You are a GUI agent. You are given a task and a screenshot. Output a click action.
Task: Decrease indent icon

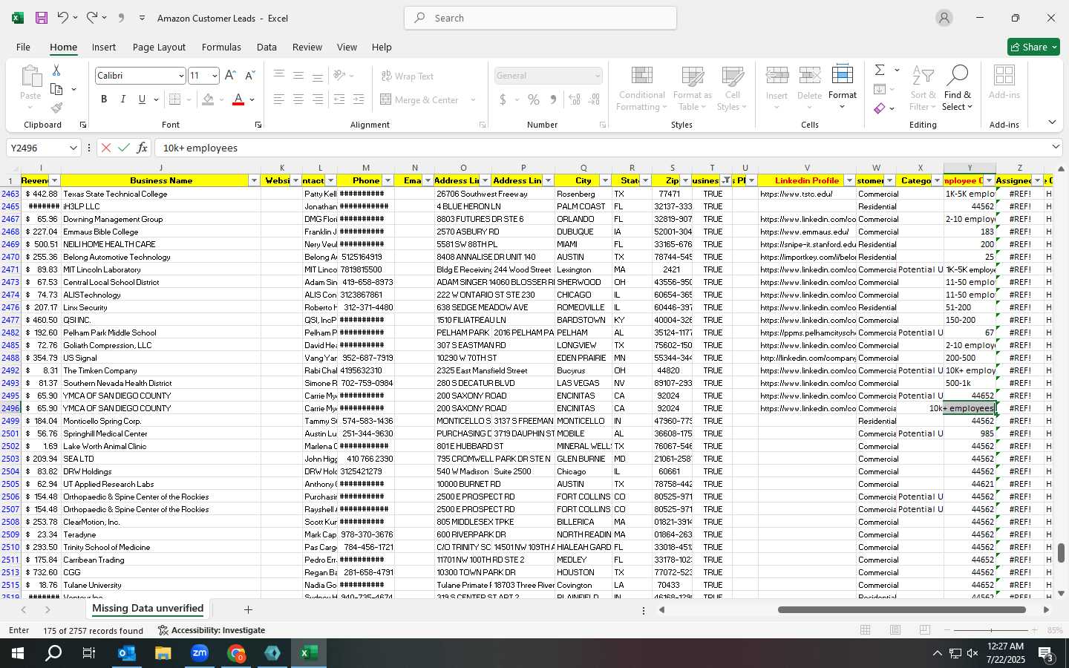(x=339, y=99)
